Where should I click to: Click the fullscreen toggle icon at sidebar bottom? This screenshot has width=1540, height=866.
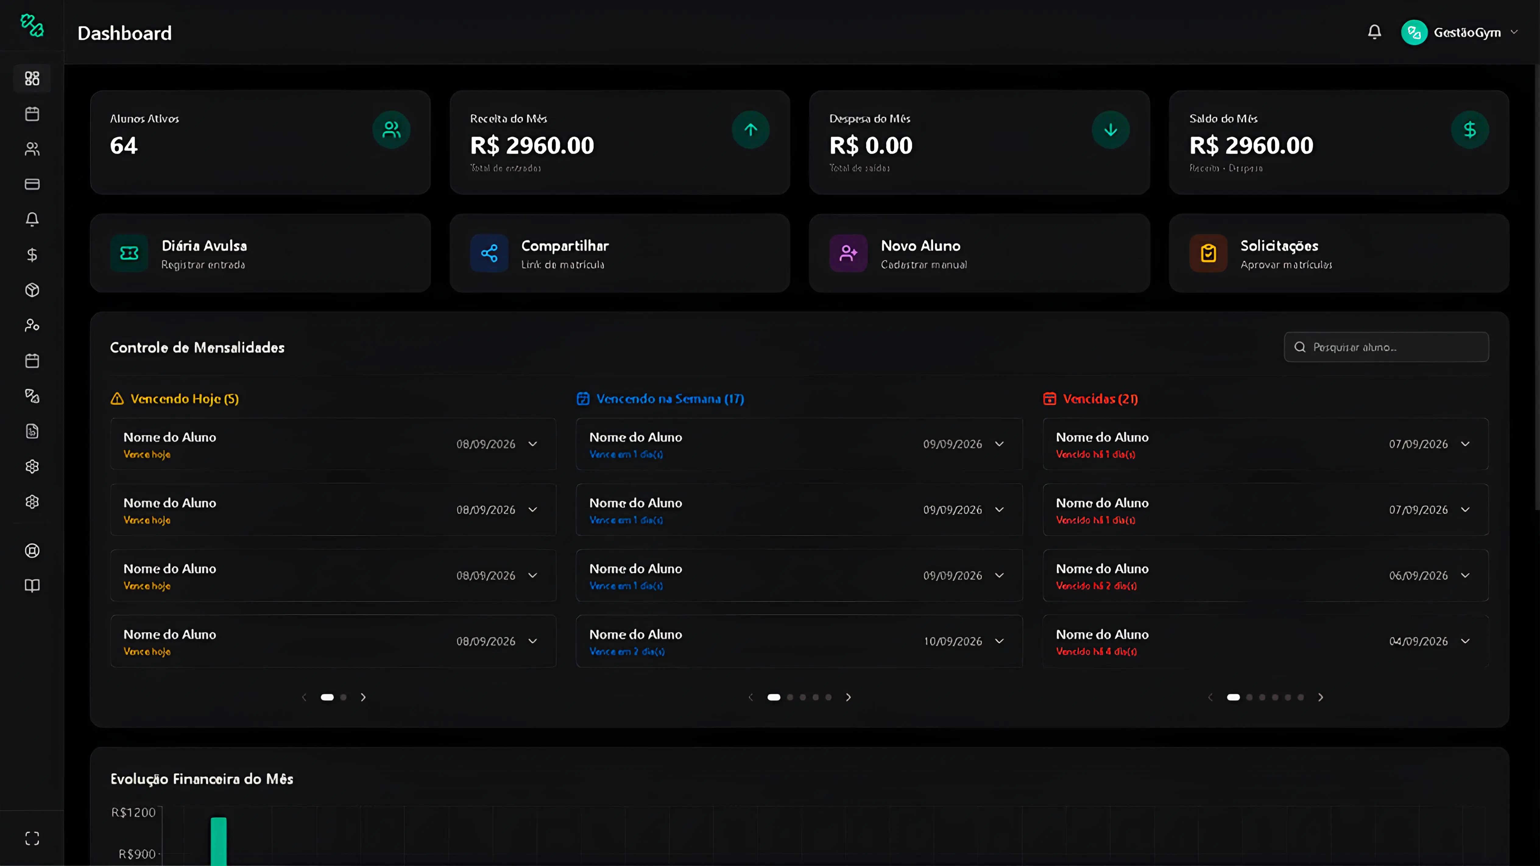tap(32, 839)
